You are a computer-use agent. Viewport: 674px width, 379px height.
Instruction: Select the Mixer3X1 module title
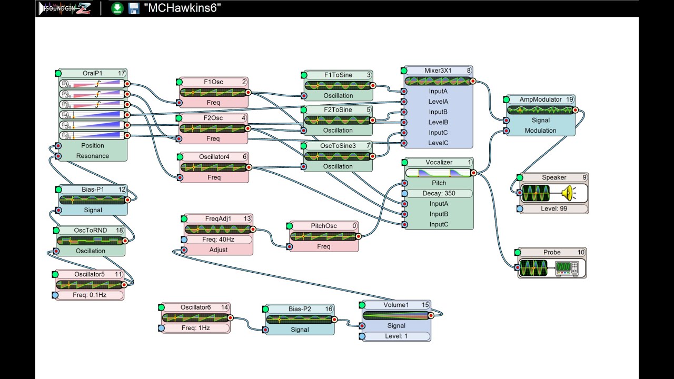coord(438,71)
